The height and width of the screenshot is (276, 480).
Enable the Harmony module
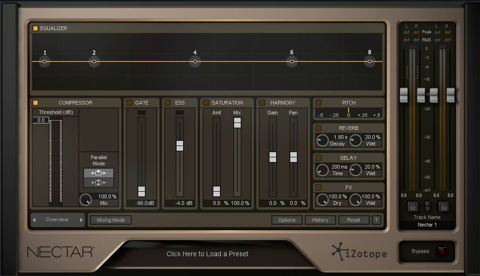tap(262, 103)
